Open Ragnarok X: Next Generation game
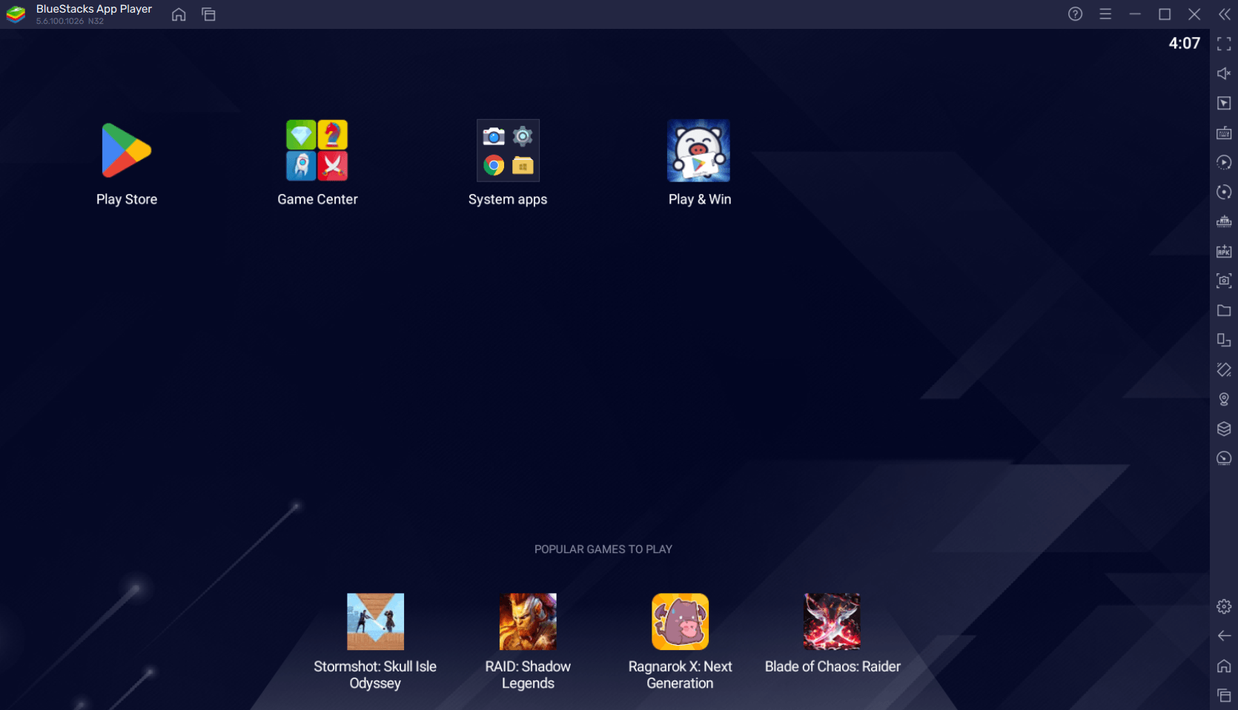This screenshot has width=1238, height=710. coord(680,622)
